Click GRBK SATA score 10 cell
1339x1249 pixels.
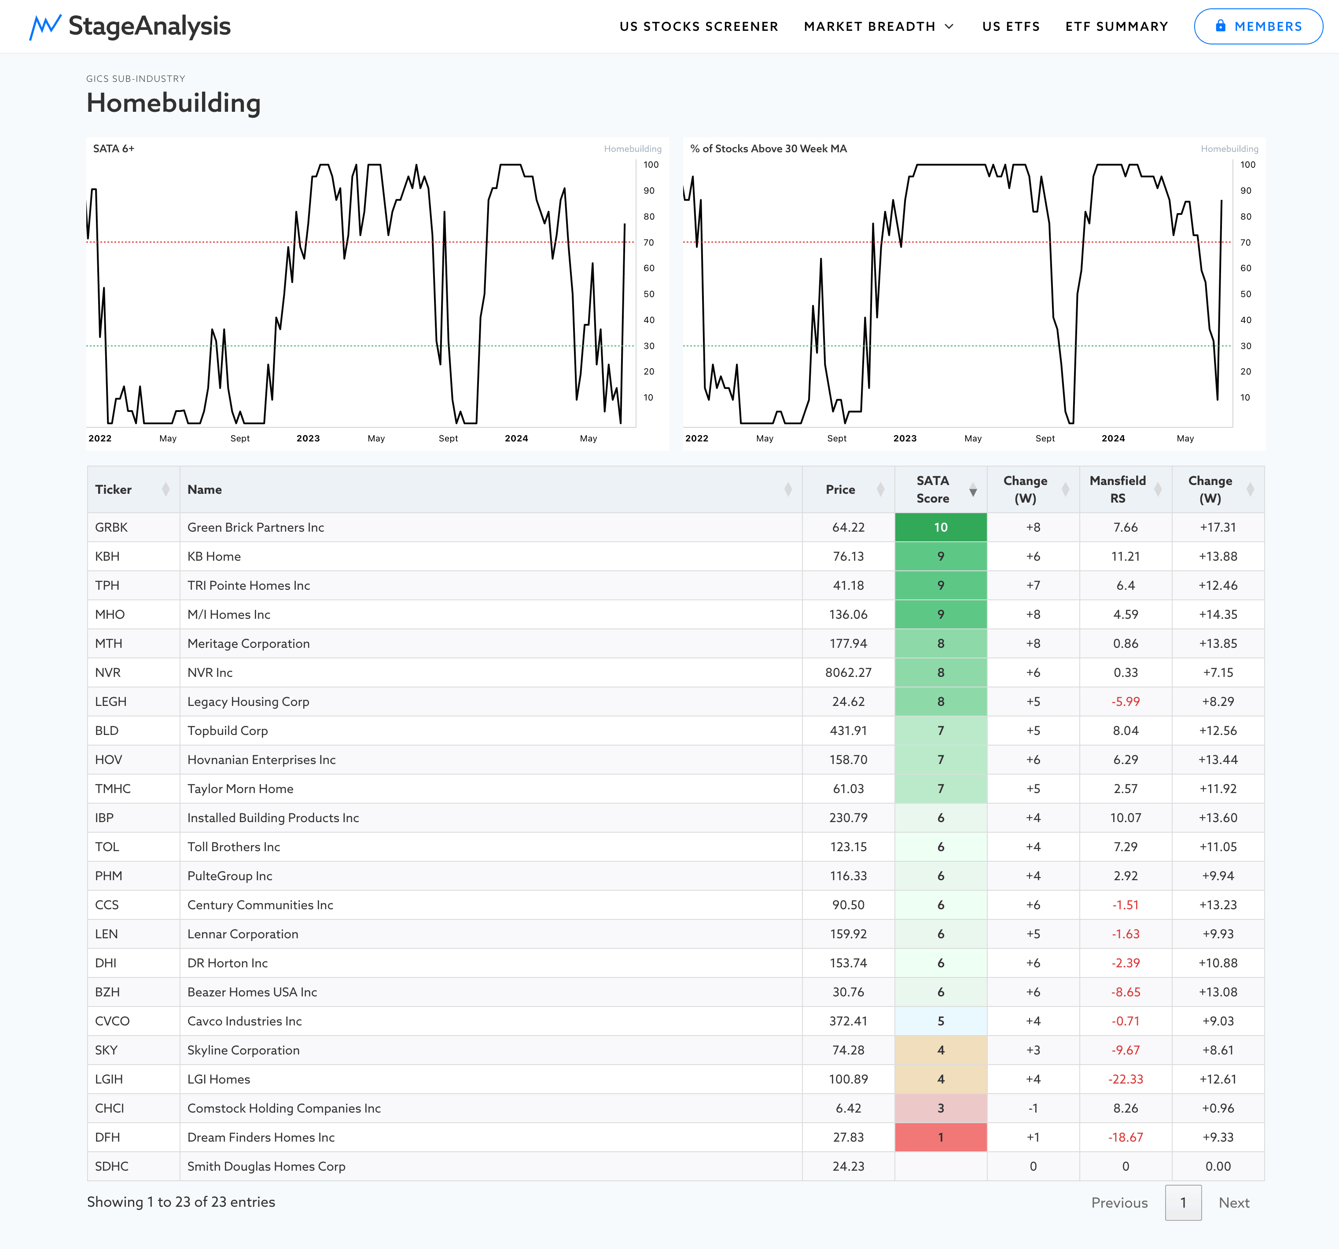coord(940,527)
